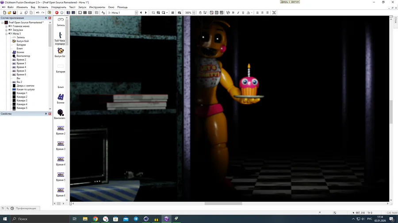398x223 pixels.
Task: Align text center icon
Action: click(262, 13)
